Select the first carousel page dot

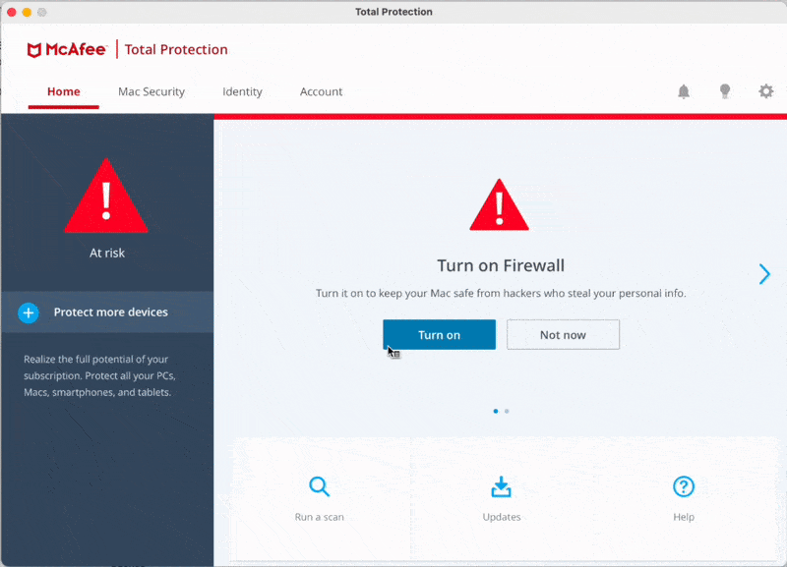(x=496, y=411)
